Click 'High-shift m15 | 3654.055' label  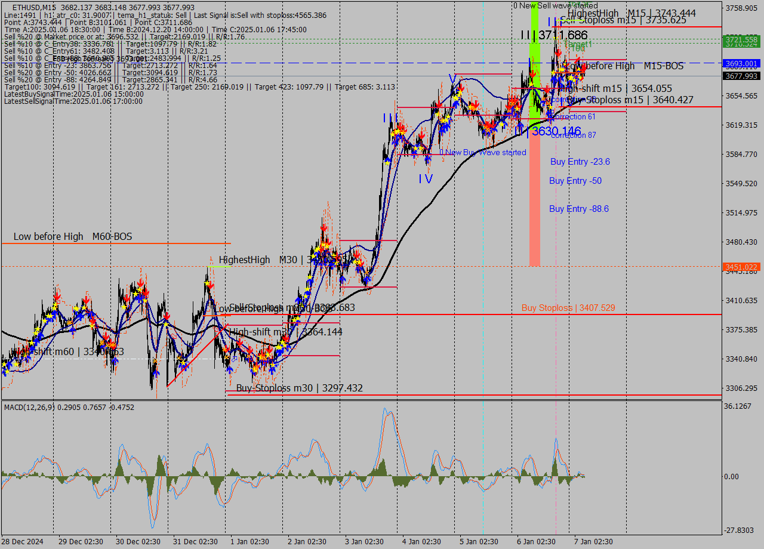coord(614,88)
